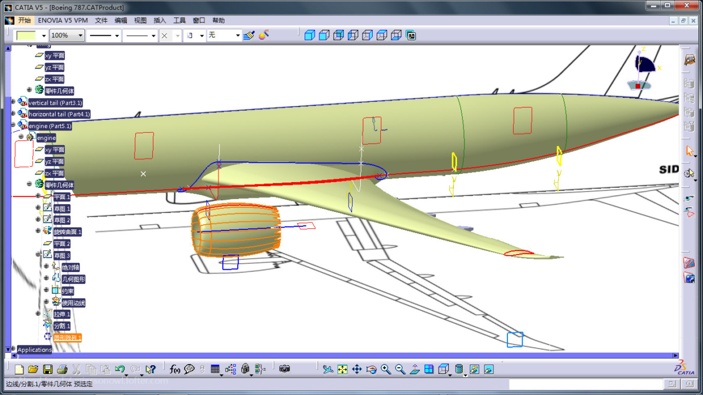703x395 pixels.
Task: Expand the 旋转曲面.1 tree node
Action: pyautogui.click(x=38, y=231)
